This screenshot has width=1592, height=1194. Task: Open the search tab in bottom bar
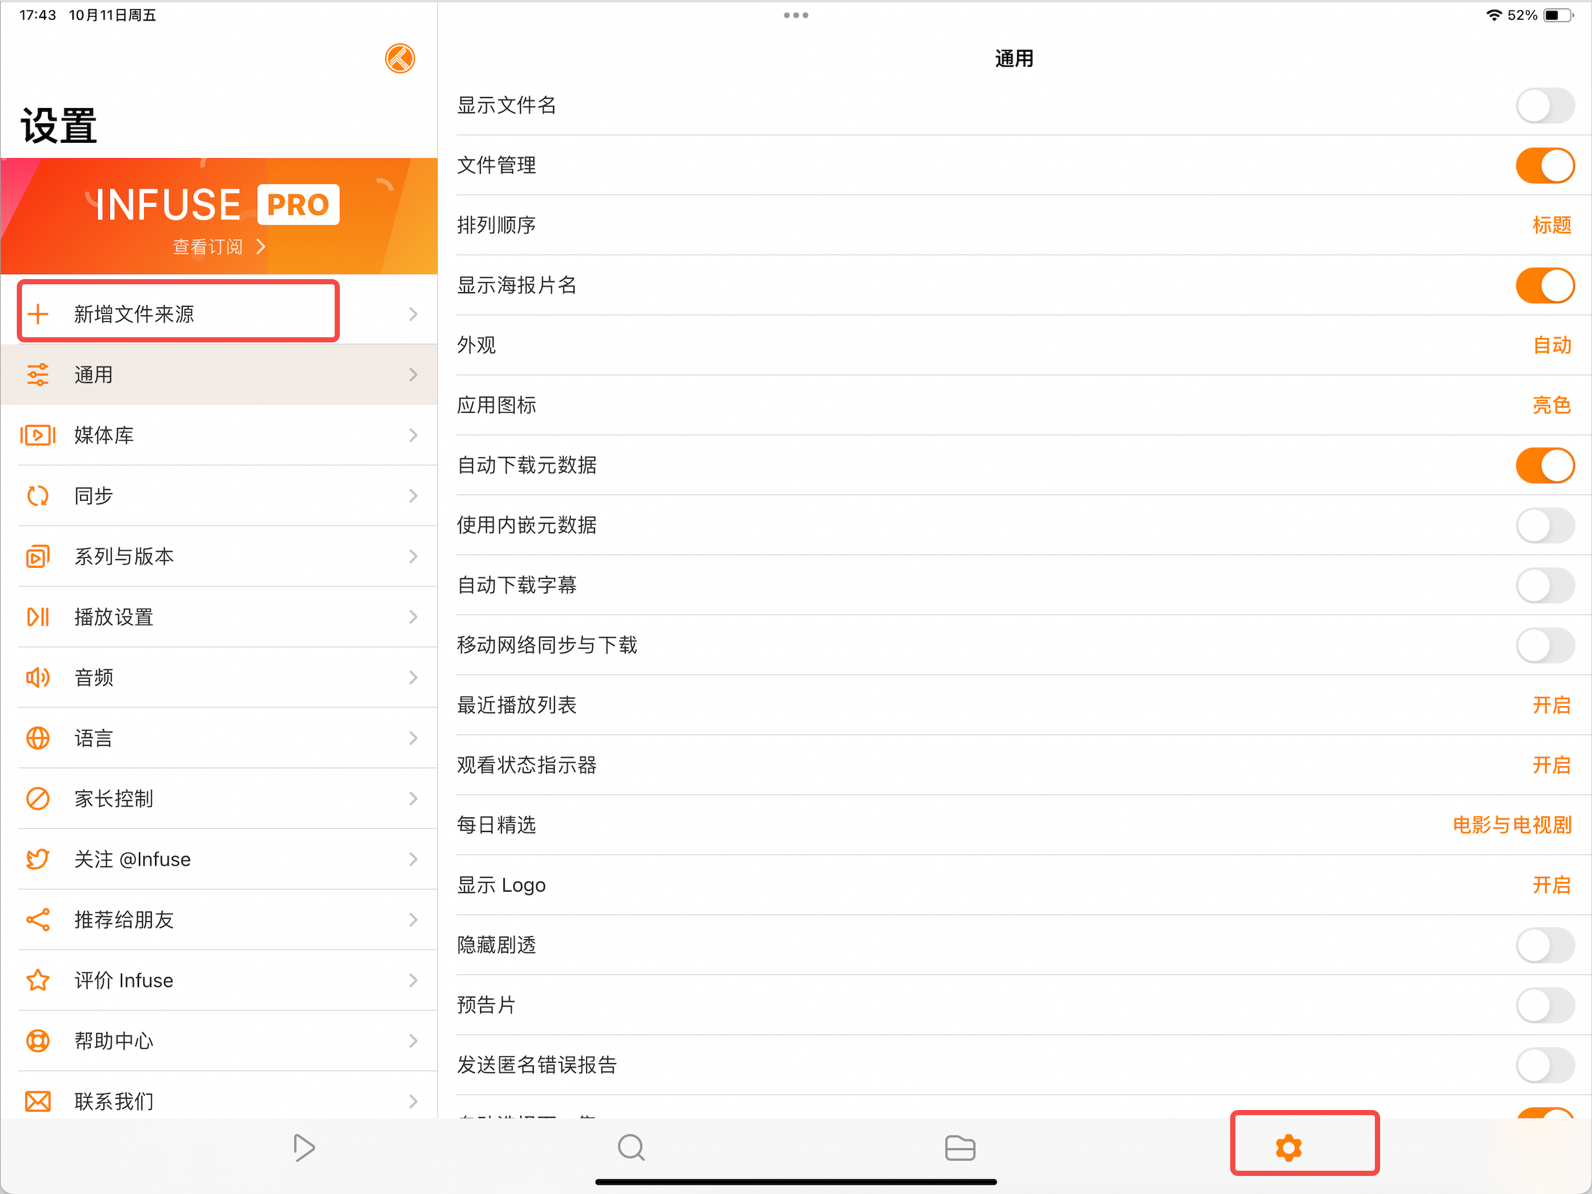coord(631,1147)
